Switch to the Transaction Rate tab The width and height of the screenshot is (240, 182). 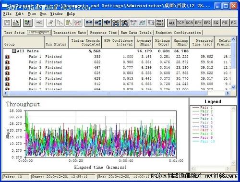click(x=70, y=33)
